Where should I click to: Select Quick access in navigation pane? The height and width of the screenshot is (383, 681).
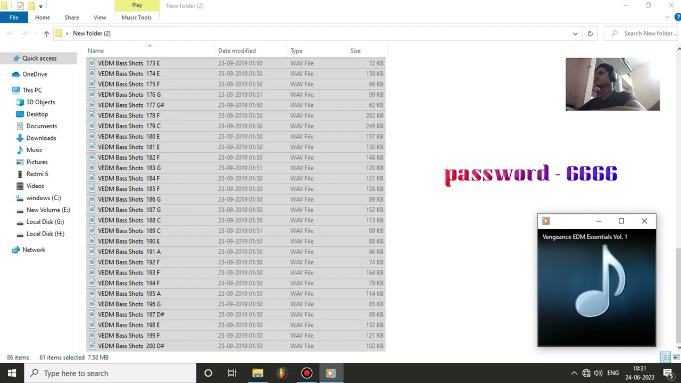(39, 59)
